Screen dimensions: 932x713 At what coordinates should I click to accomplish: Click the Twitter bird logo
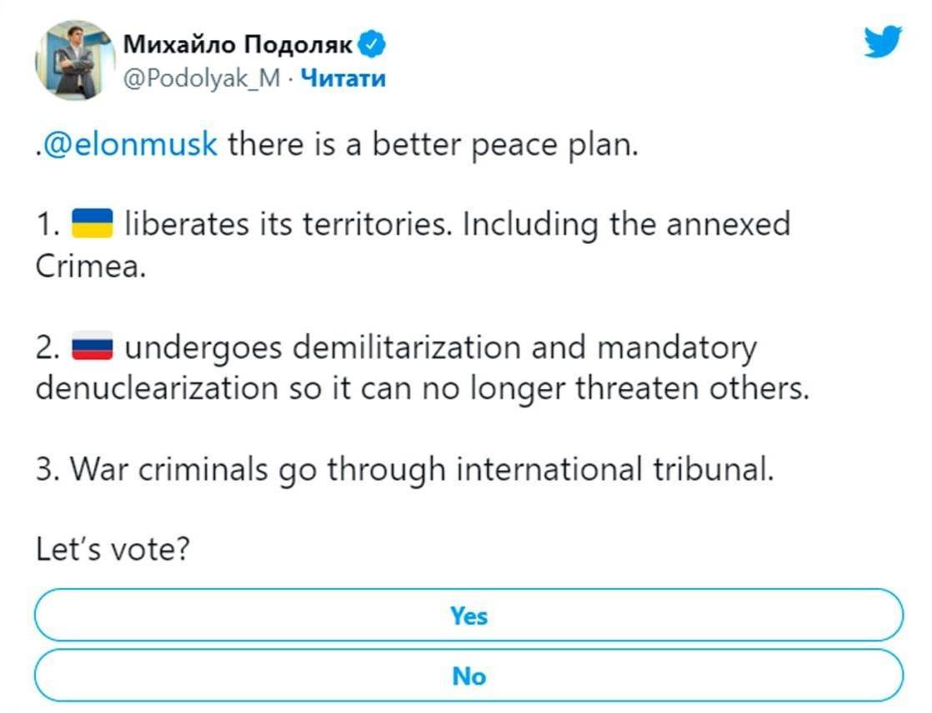point(883,42)
